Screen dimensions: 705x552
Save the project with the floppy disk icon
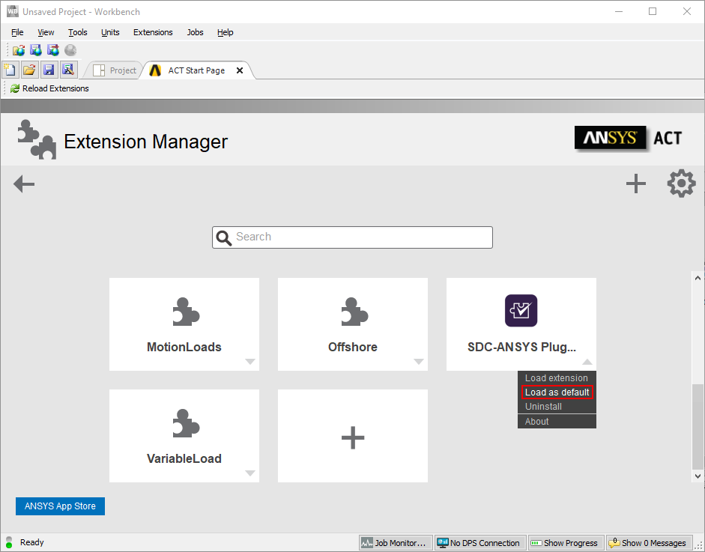49,70
